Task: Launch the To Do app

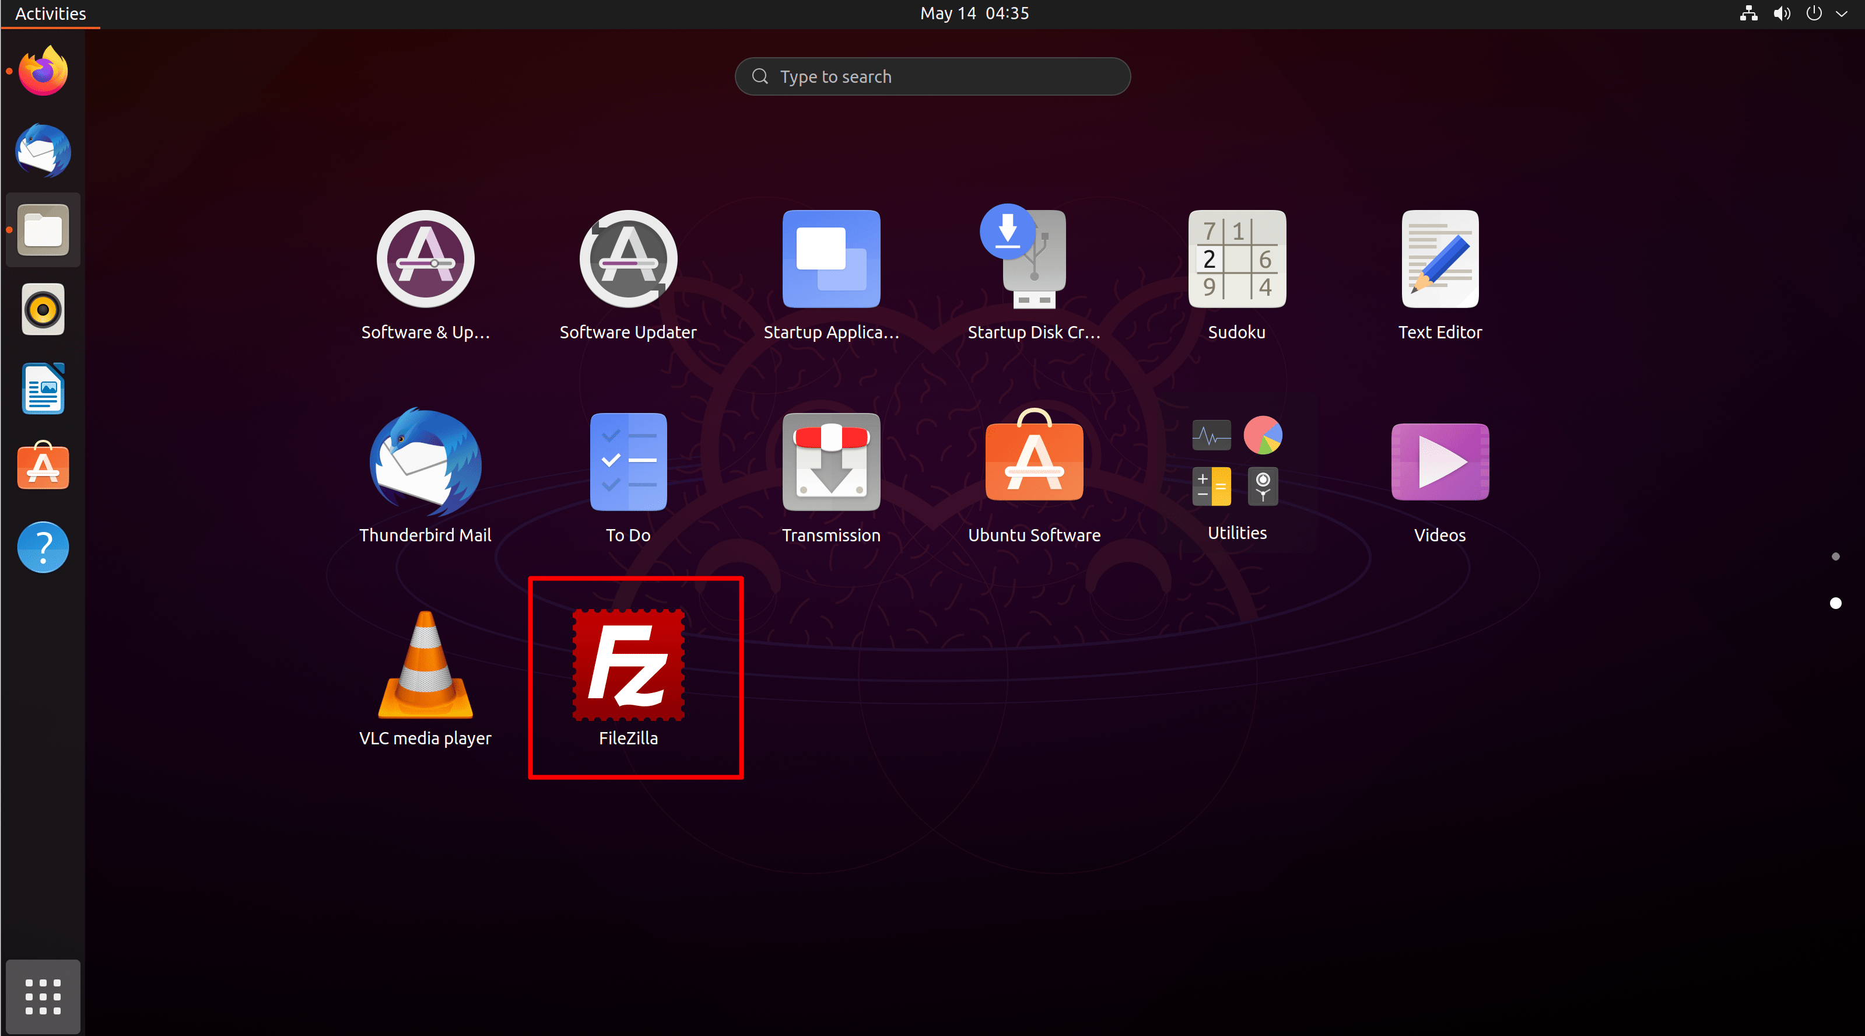Action: click(627, 462)
